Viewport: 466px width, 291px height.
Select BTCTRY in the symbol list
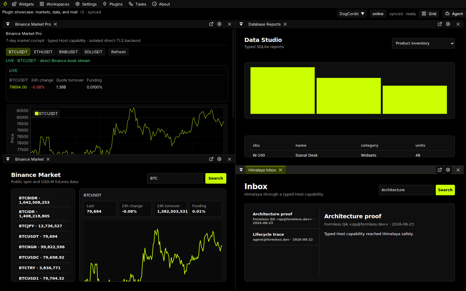coord(43,268)
